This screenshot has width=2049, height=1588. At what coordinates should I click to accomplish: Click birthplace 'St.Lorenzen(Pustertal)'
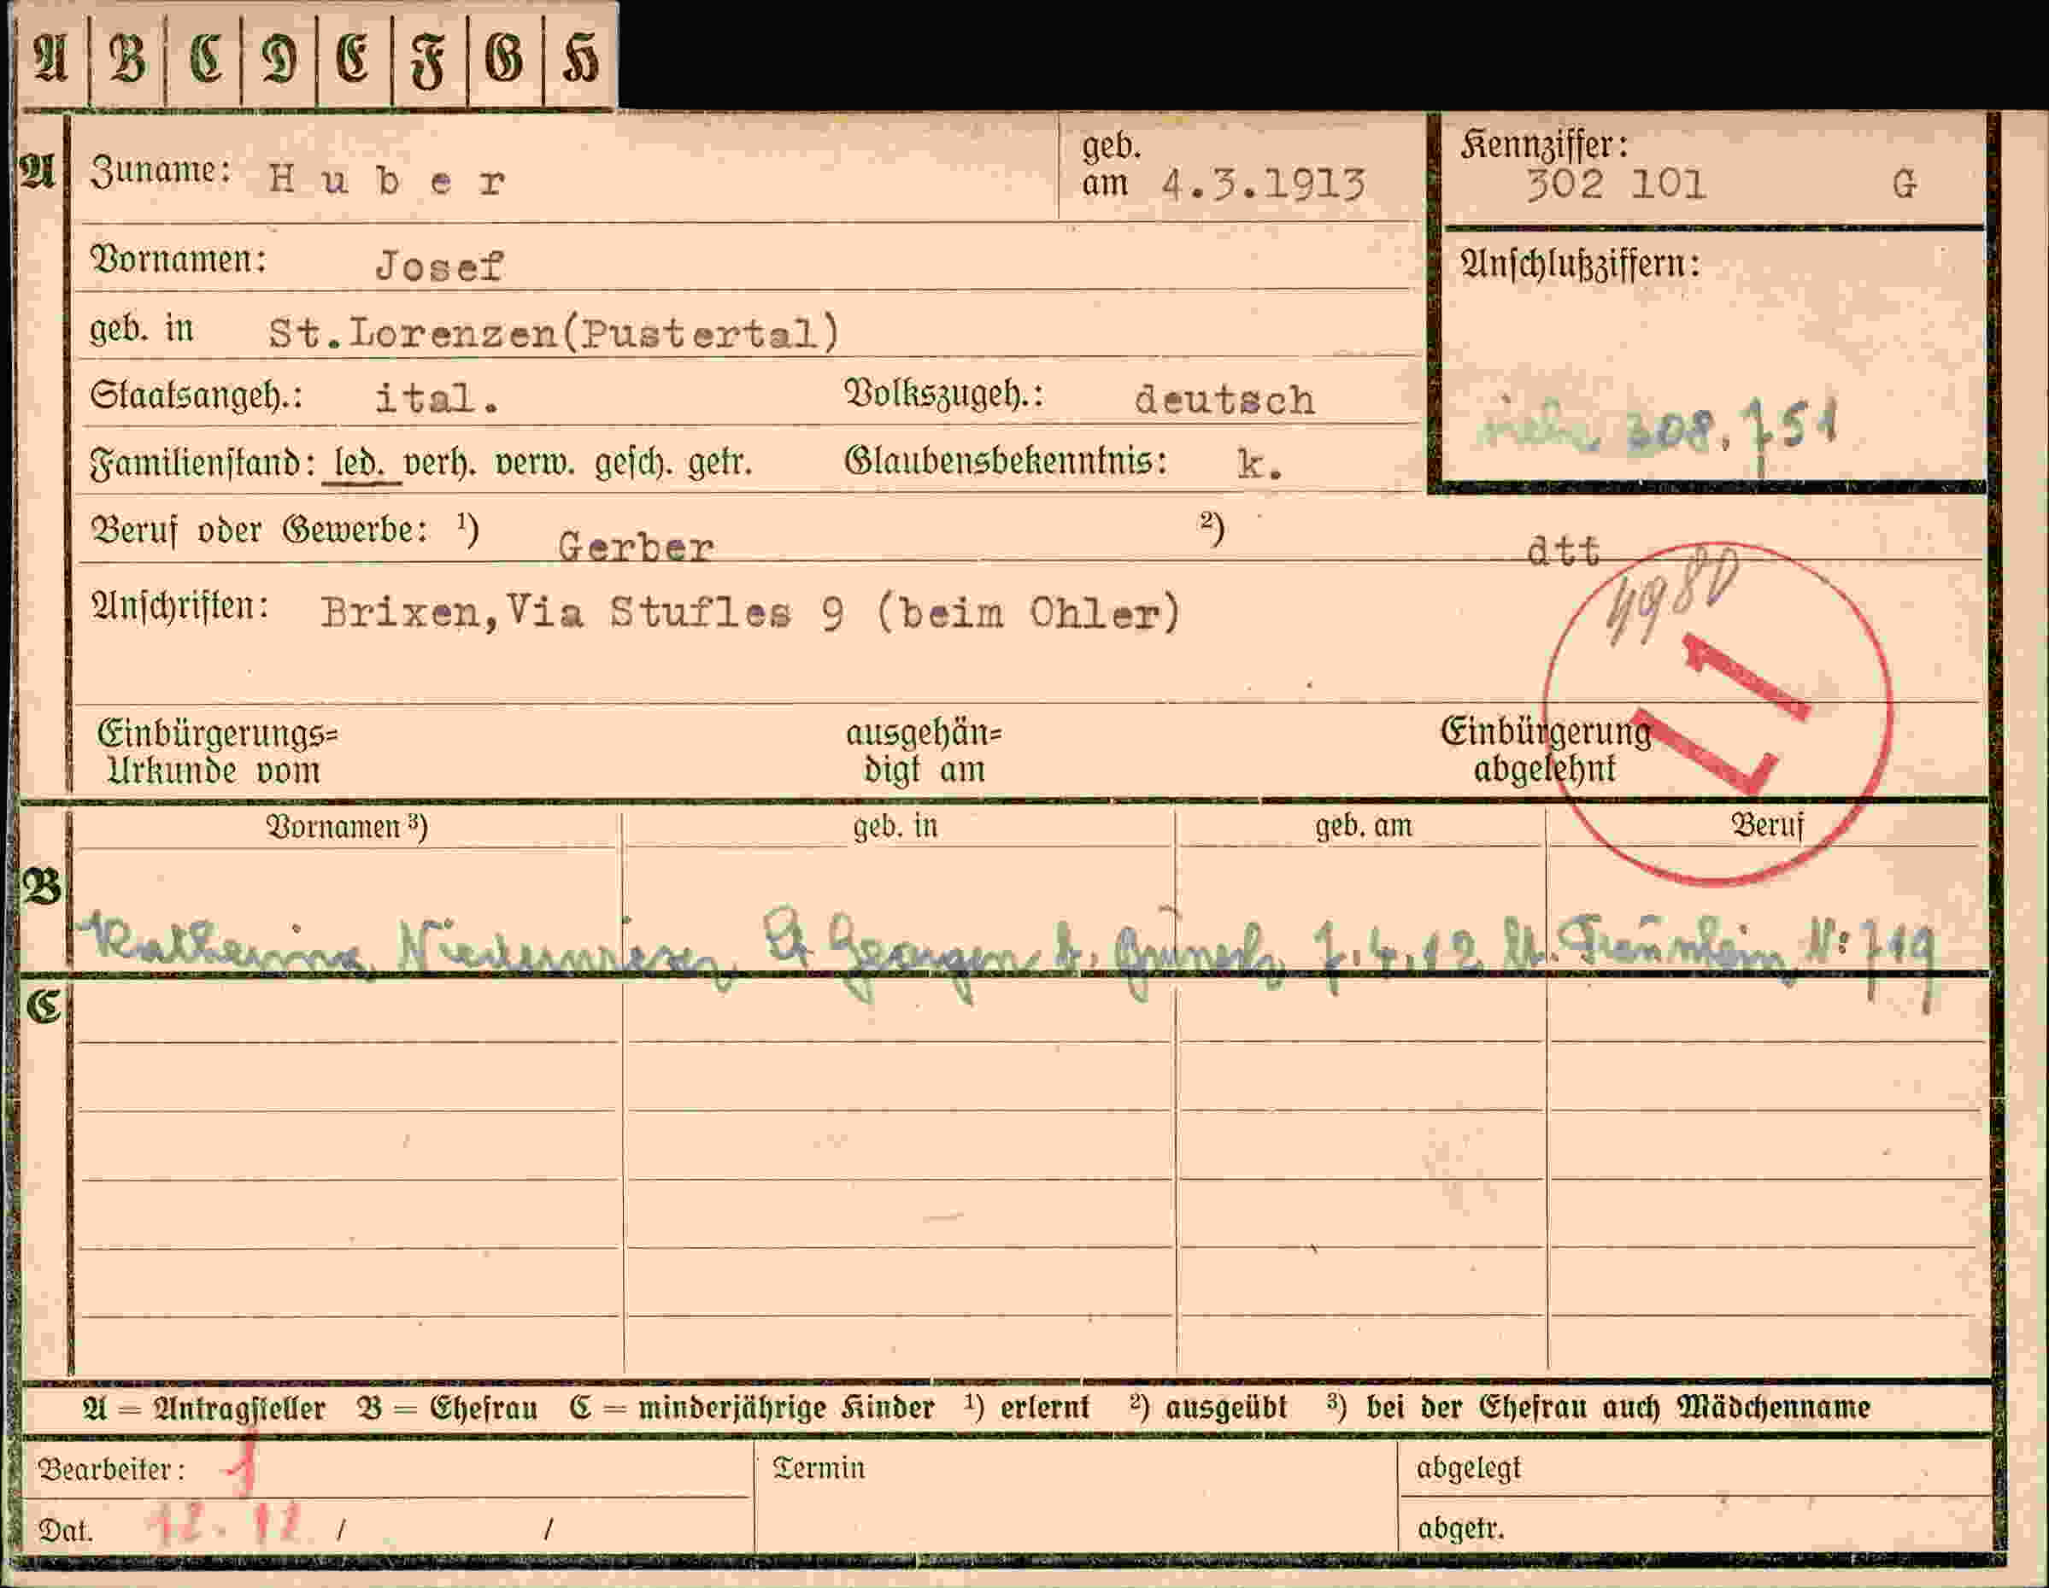click(554, 333)
